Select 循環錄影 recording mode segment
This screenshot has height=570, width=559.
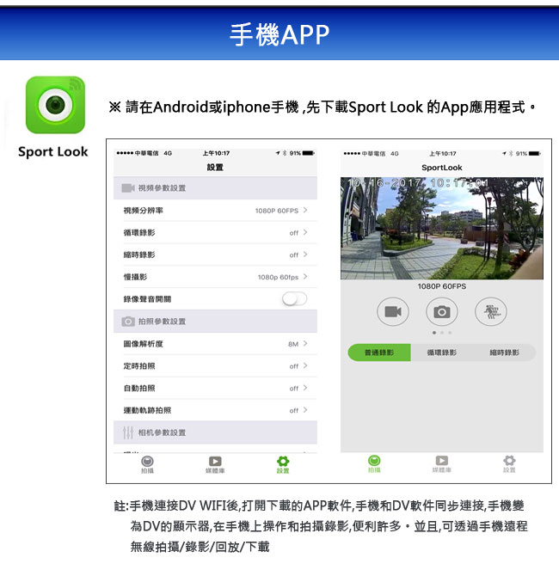coord(441,352)
